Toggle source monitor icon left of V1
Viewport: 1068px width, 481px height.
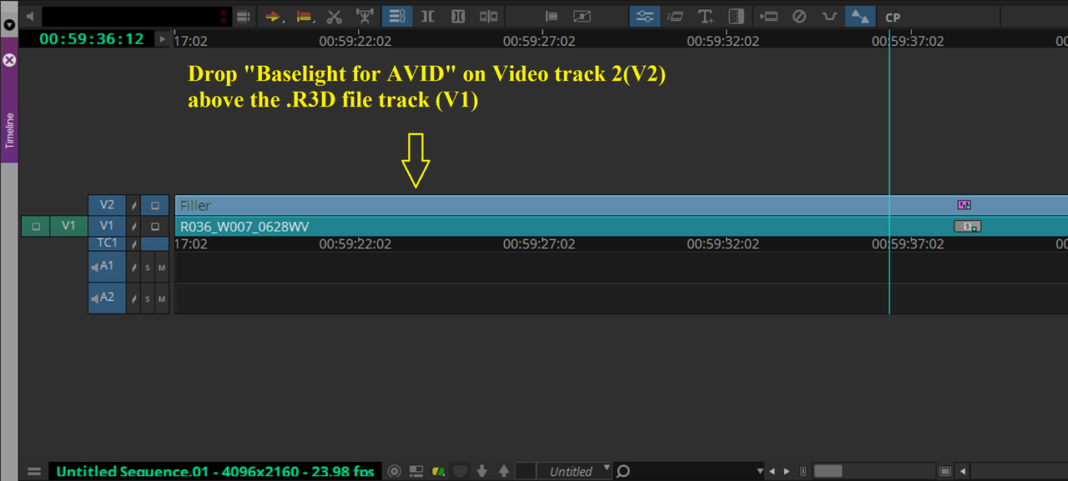point(35,226)
